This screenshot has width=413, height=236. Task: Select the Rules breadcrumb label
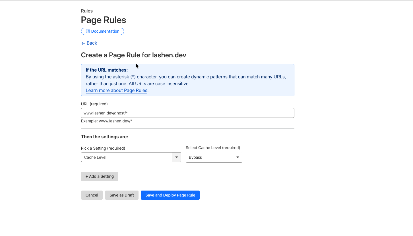(x=86, y=11)
